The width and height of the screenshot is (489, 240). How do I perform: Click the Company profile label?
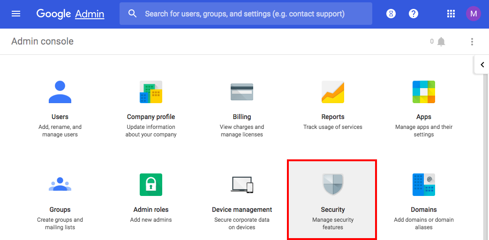pyautogui.click(x=151, y=117)
